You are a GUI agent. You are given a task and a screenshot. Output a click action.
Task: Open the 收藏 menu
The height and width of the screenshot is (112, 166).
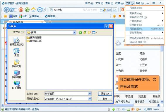(119, 3)
